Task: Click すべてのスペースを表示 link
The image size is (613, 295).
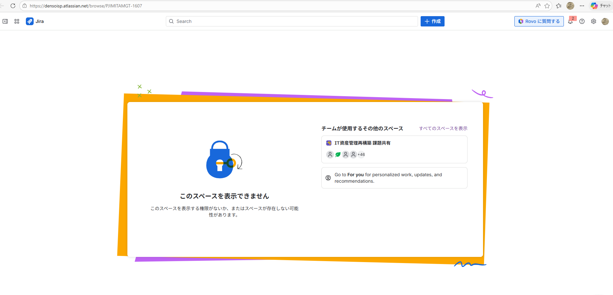Action: coord(443,128)
